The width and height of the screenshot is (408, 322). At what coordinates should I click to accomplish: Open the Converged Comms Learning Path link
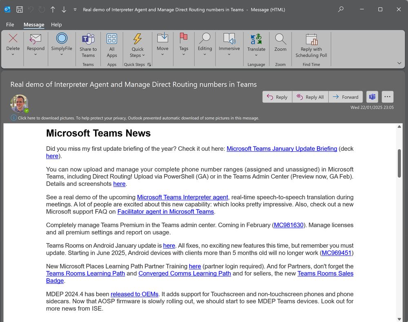pyautogui.click(x=184, y=273)
